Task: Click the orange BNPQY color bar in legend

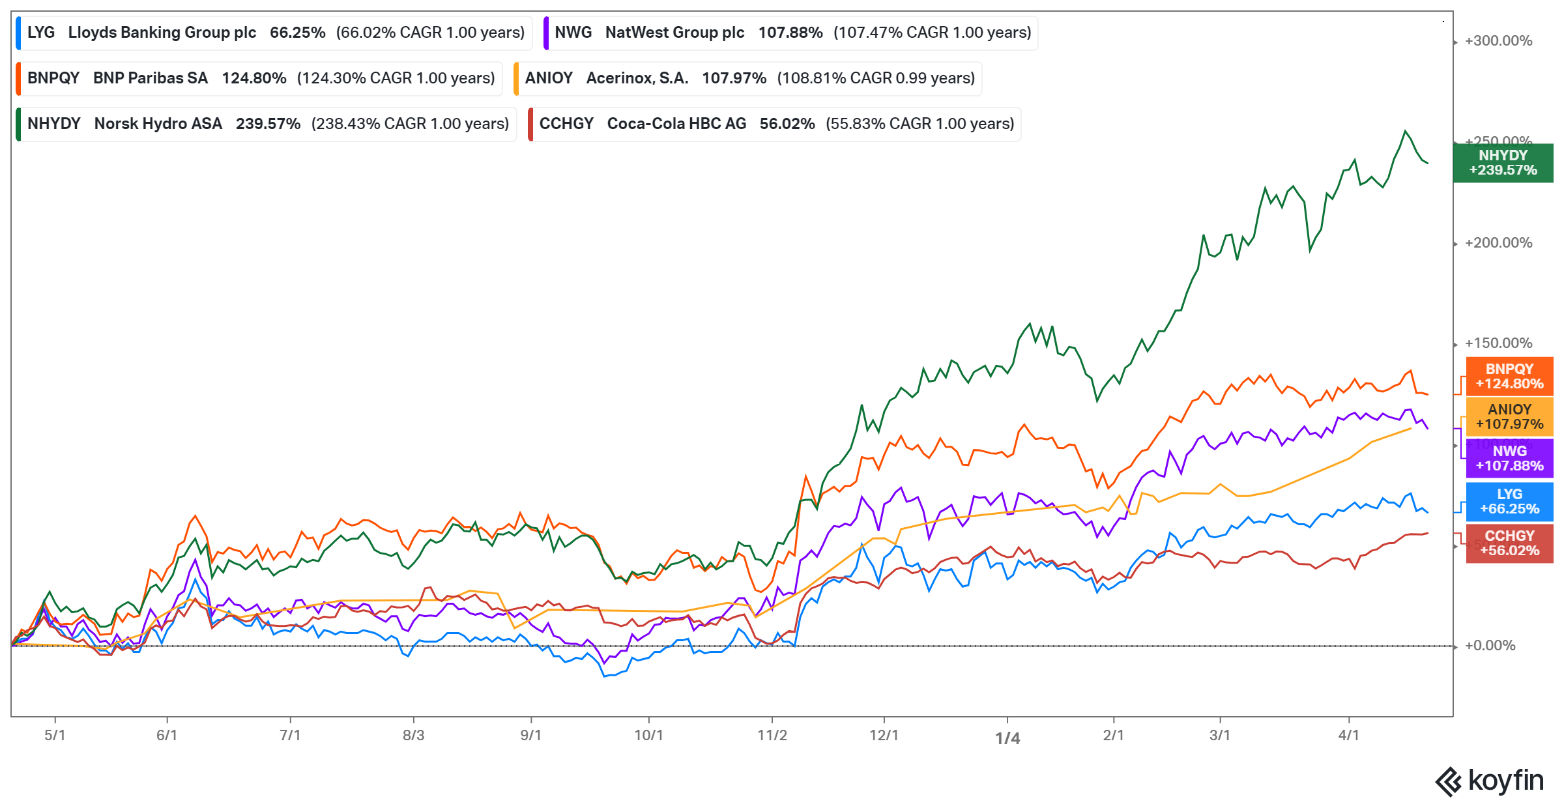Action: (x=18, y=78)
